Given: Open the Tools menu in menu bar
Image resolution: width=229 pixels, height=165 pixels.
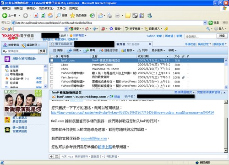Looking at the screenshot, I should coord(61,8).
